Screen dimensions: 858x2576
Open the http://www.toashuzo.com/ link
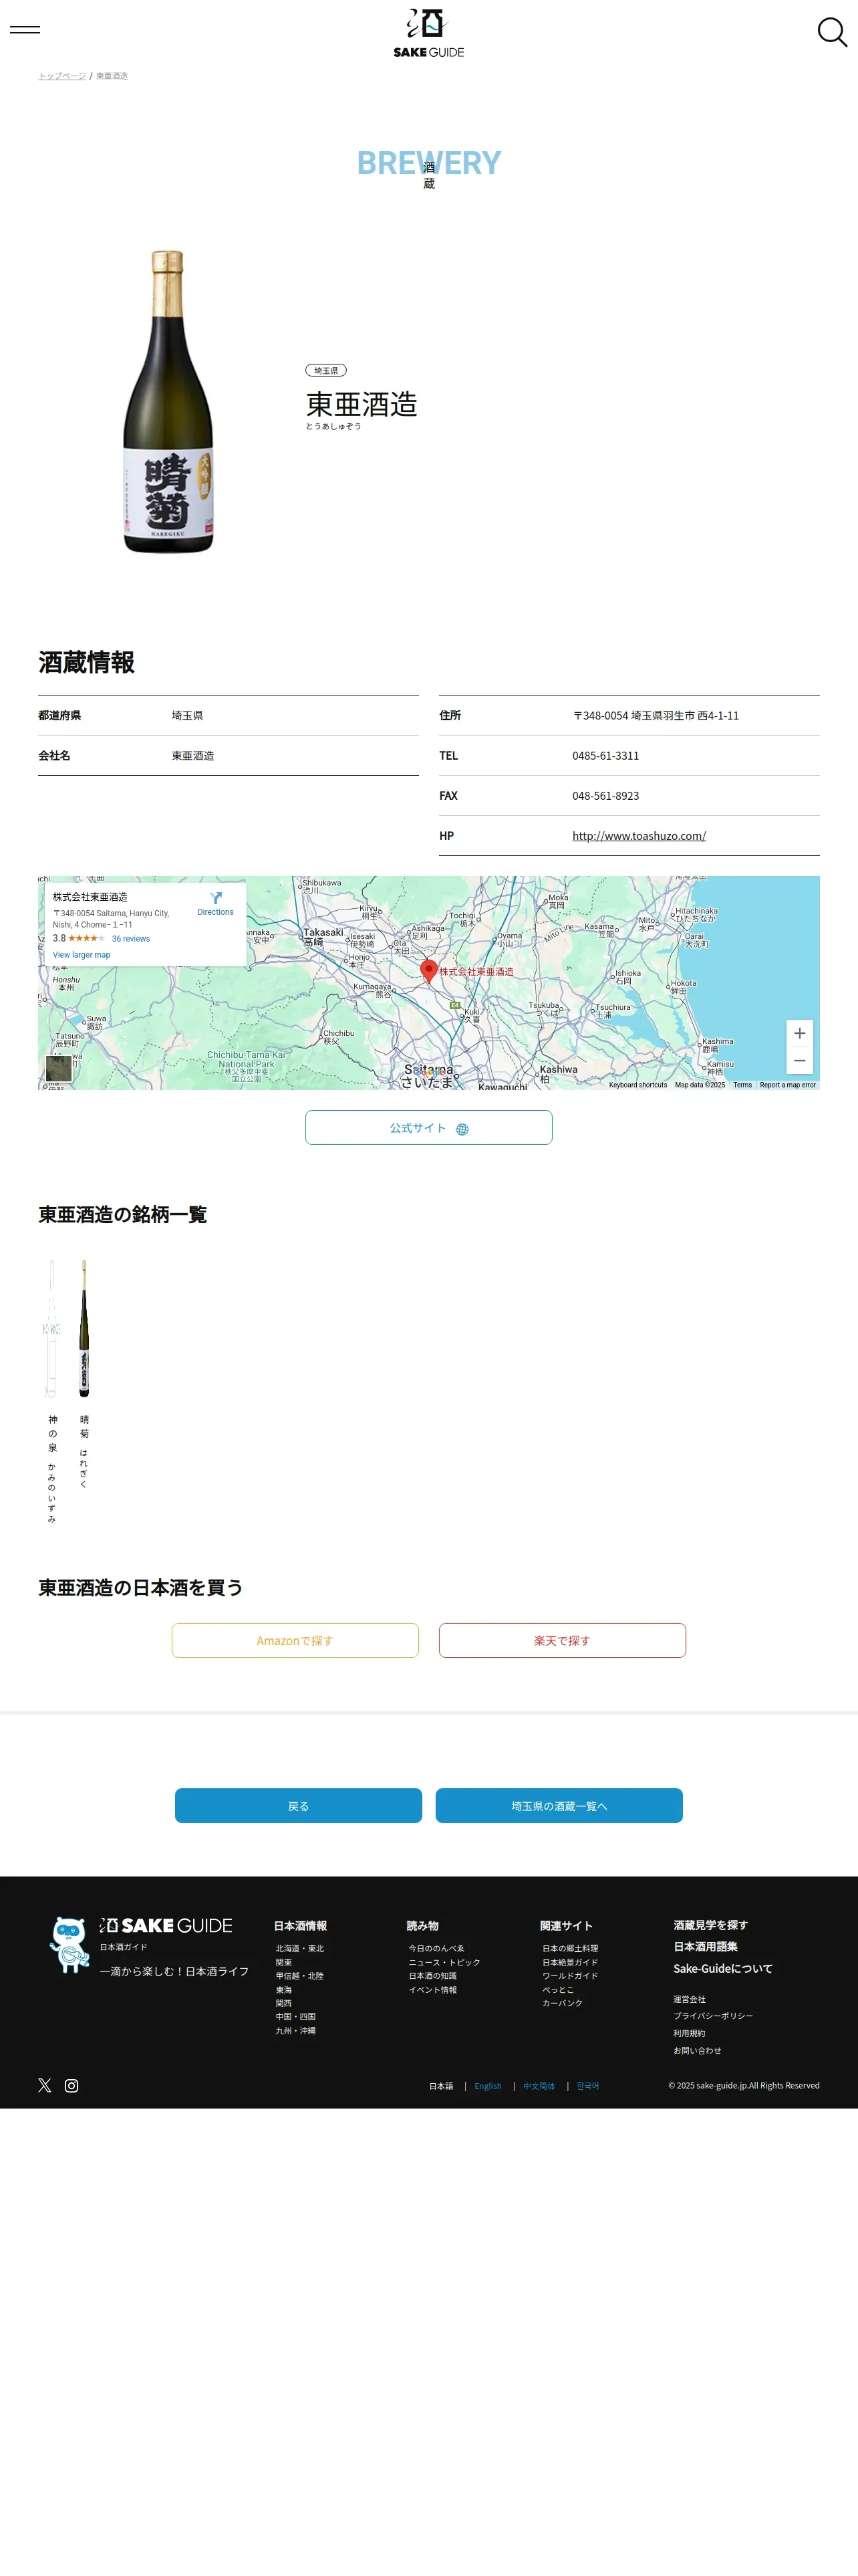pyautogui.click(x=639, y=836)
